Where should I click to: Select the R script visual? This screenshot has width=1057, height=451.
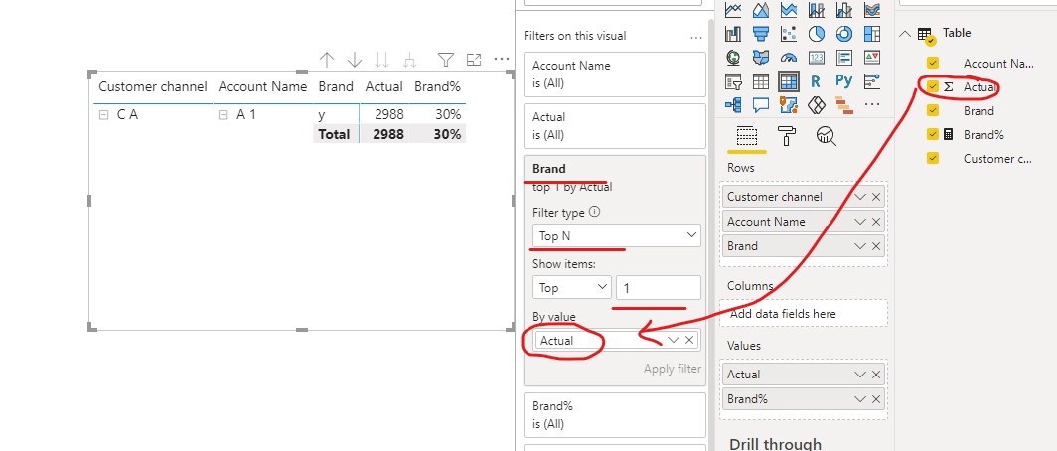click(817, 81)
